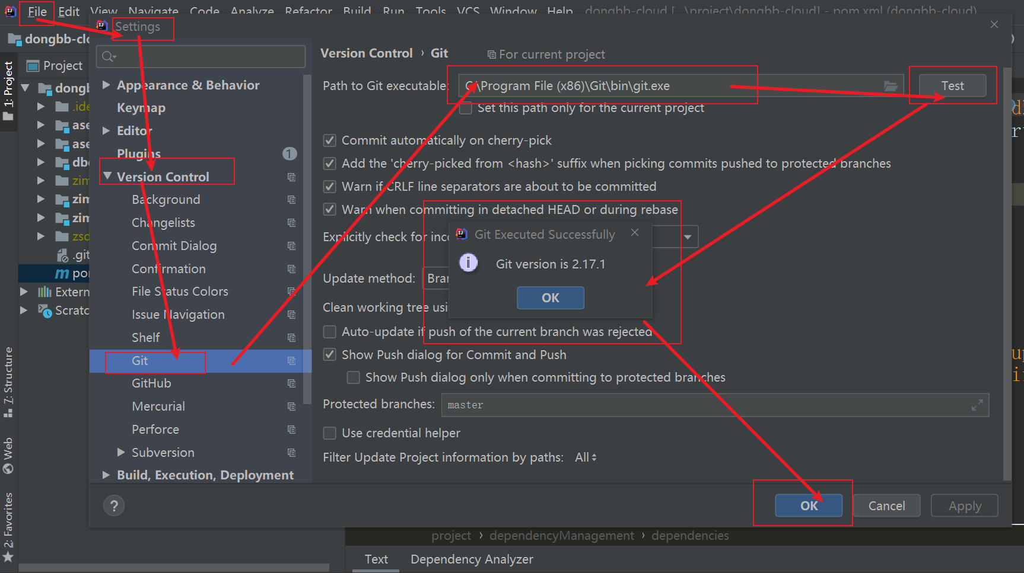Click the Git settings pane vertical scrollbar
This screenshot has width=1024, height=573.
point(1007,273)
